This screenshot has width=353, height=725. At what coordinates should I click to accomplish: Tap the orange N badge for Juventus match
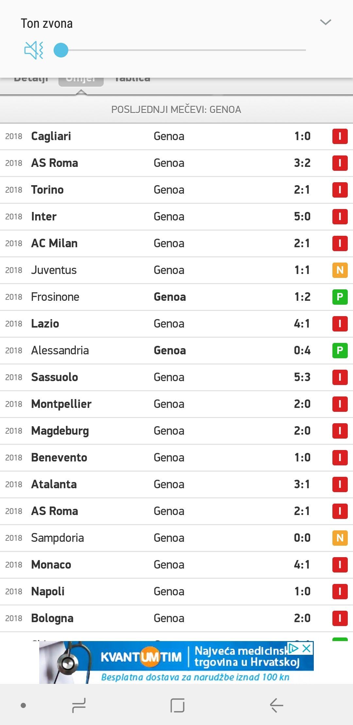[340, 270]
